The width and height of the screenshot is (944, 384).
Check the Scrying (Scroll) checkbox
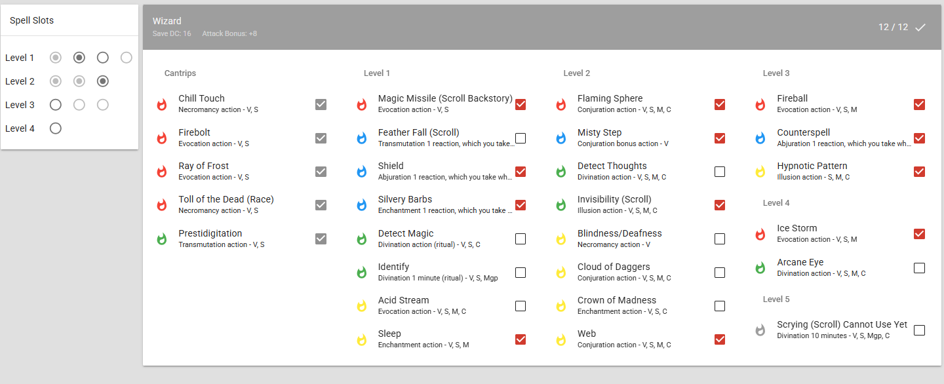919,330
